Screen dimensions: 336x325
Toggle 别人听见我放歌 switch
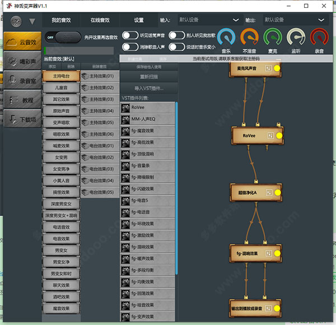tap(177, 35)
